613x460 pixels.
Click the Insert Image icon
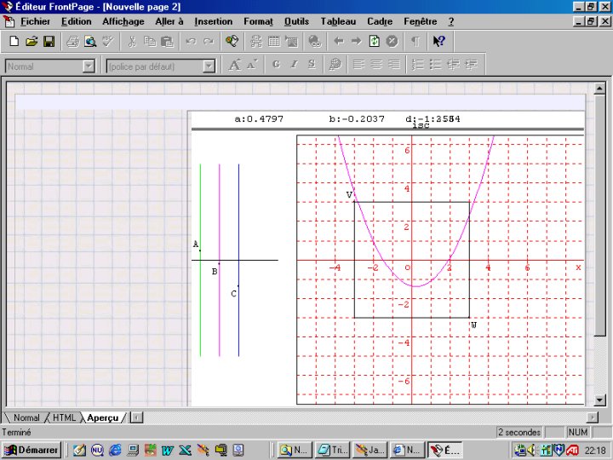(291, 41)
